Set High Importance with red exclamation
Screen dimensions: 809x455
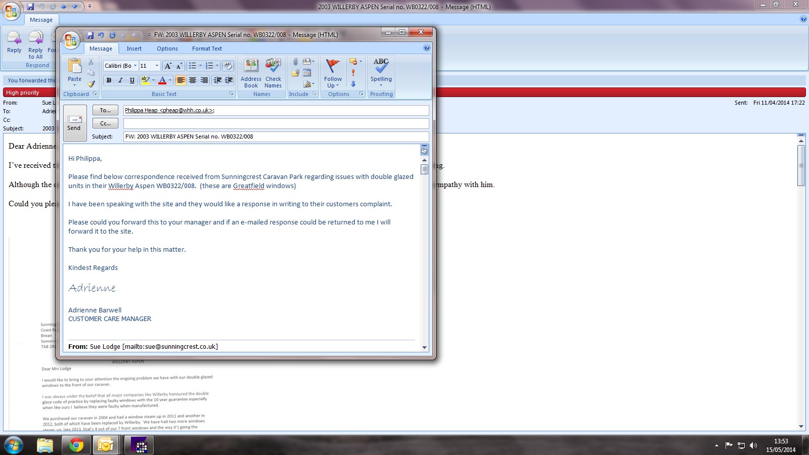click(353, 73)
